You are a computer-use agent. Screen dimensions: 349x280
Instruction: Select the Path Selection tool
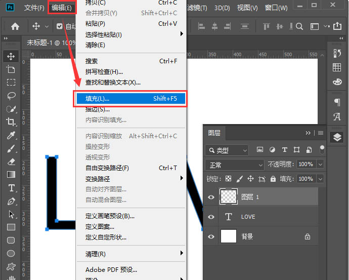[x=11, y=214]
